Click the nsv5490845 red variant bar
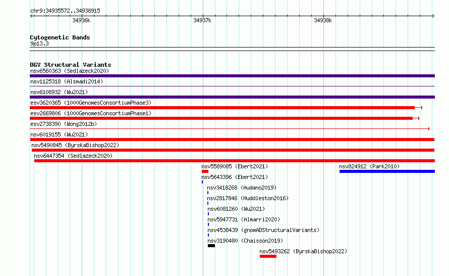 point(233,150)
